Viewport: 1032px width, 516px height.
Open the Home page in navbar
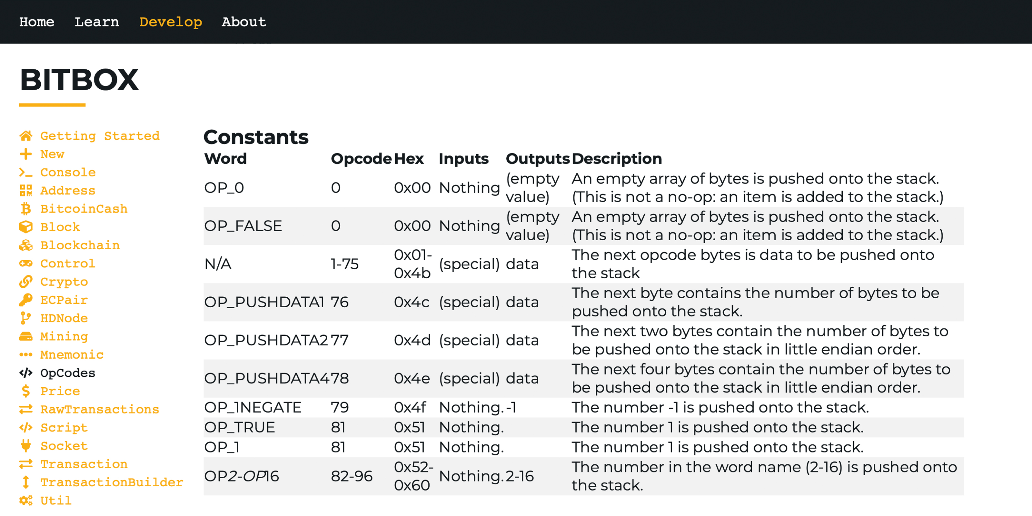coord(37,22)
